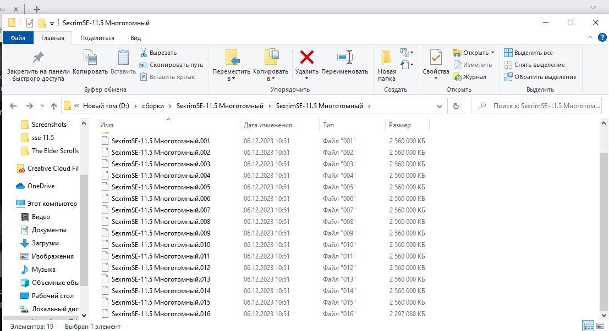The image size is (609, 331).
Task: Create a folder with Новая папка icon
Action: 386,57
